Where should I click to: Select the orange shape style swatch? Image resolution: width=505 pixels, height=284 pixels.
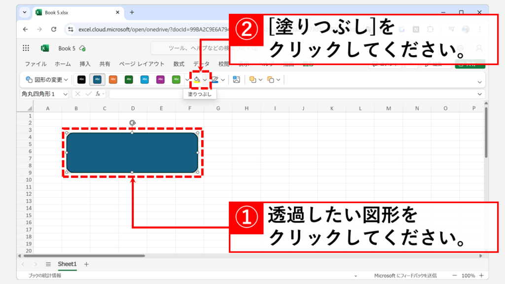click(113, 79)
